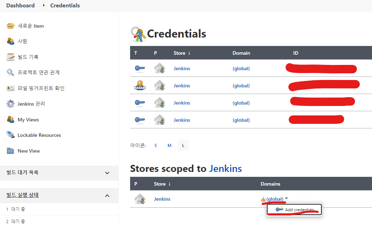This screenshot has height=227, width=372.
Task: Open 파일 핑거프린트 확인 link
Action: pos(41,88)
